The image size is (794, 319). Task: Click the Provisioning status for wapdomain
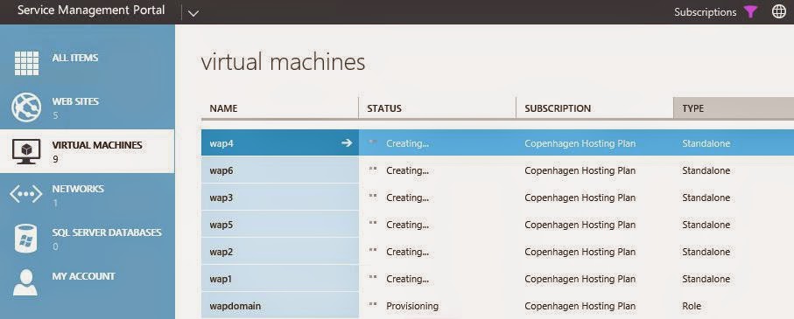coord(412,306)
